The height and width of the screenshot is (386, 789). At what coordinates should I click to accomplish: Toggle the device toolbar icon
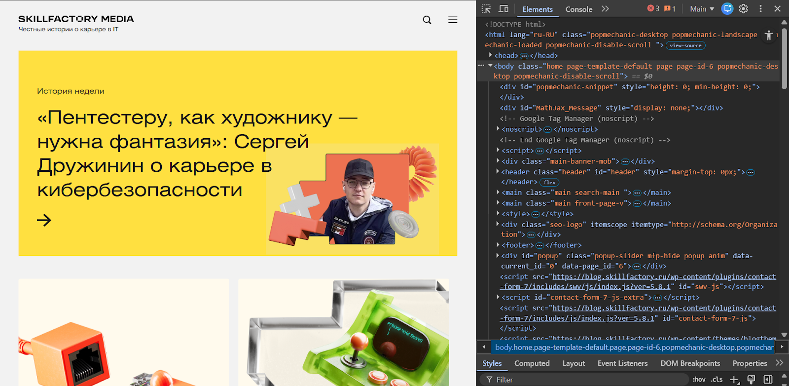503,9
